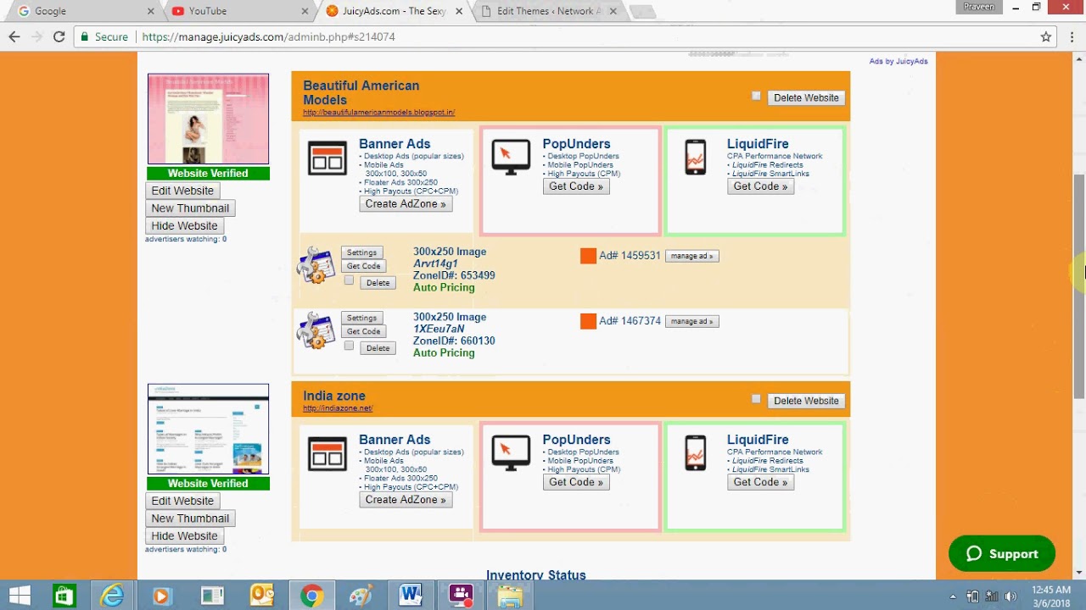Get the PopUnders code for India zone
This screenshot has width=1086, height=610.
576,482
